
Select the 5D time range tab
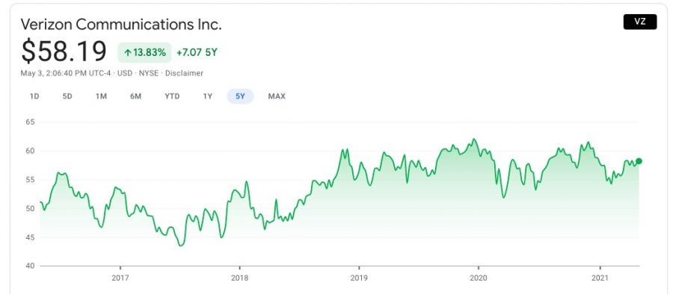(x=67, y=96)
